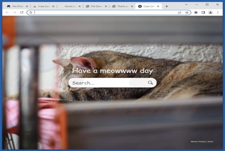The height and width of the screenshot is (151, 225).
Task: Go back to previous page
Action: point(7,12)
